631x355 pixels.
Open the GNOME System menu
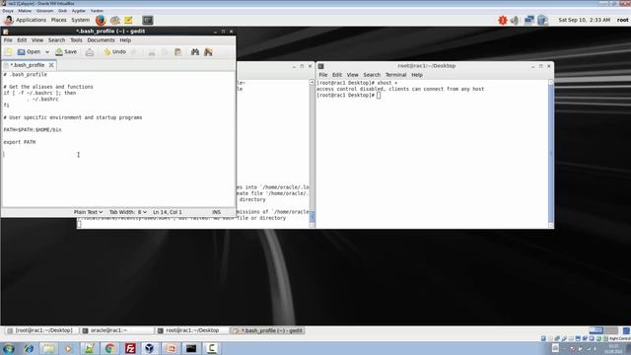tap(81, 20)
